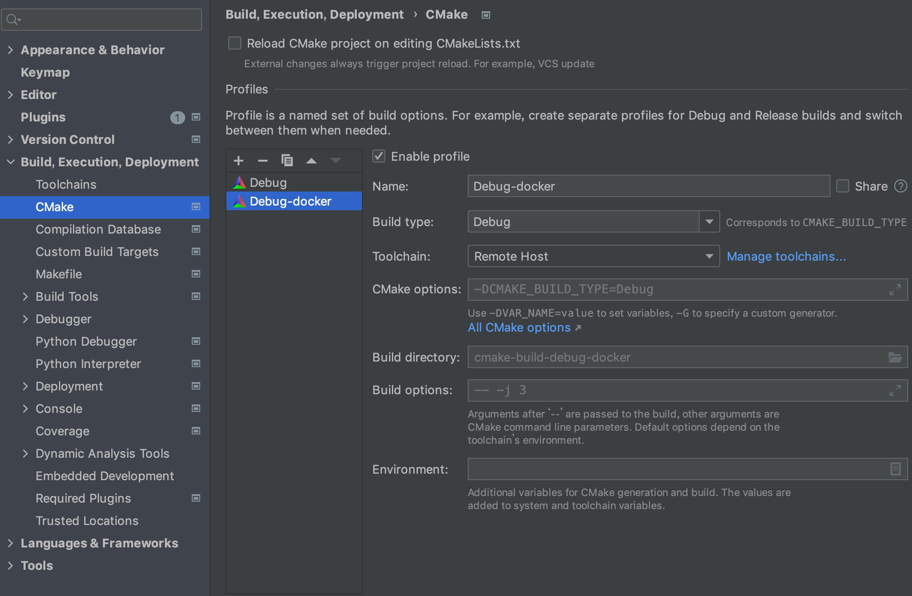Click project icon on Console row

[x=196, y=409]
